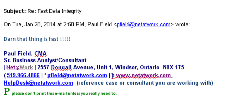The height and width of the screenshot is (103, 250).
Task: Click the green 'please don't print' notice
Action: [64, 93]
